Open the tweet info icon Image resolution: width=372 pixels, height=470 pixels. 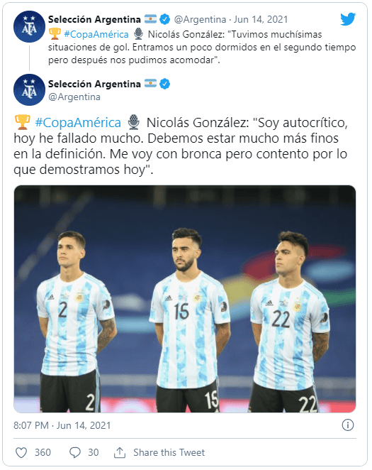[347, 425]
